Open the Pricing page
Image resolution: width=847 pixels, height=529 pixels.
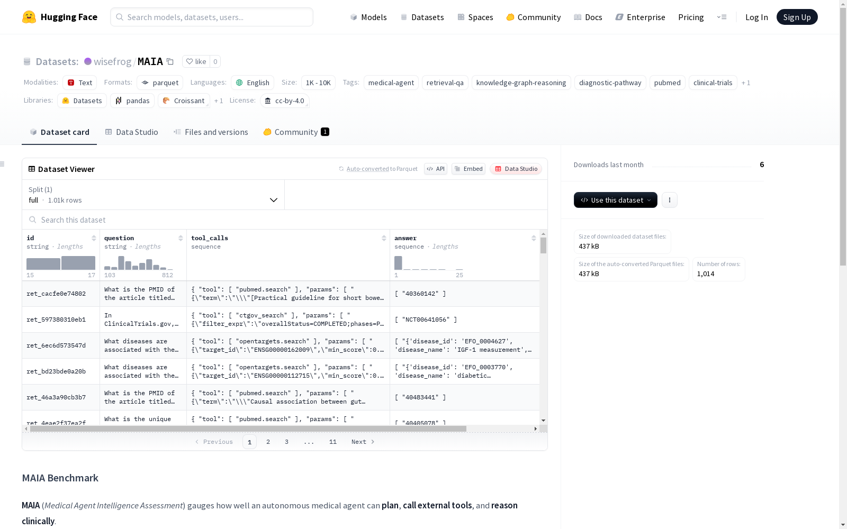click(x=691, y=17)
